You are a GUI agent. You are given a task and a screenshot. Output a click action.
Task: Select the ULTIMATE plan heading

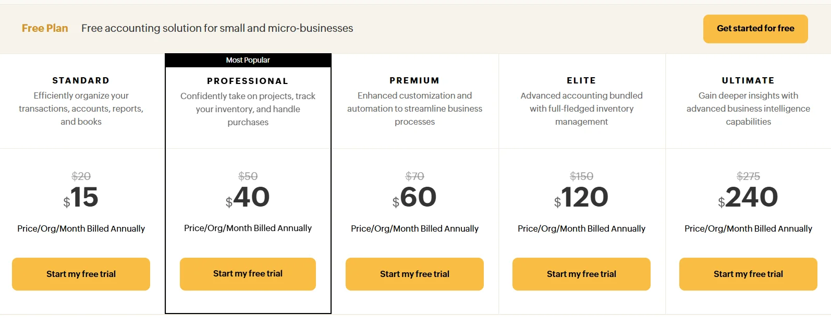click(x=748, y=80)
